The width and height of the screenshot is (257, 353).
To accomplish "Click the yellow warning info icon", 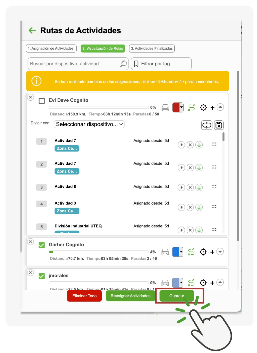I will pyautogui.click(x=36, y=81).
